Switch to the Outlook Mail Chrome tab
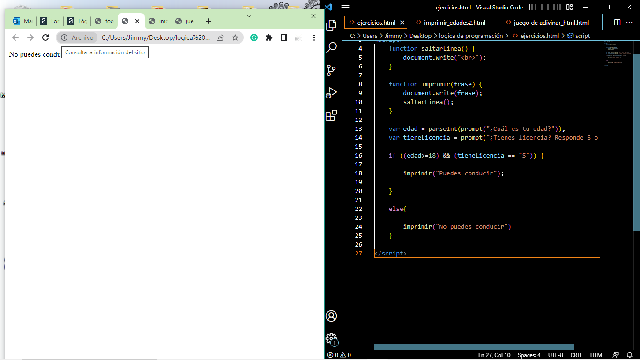The width and height of the screenshot is (640, 360). (22, 21)
